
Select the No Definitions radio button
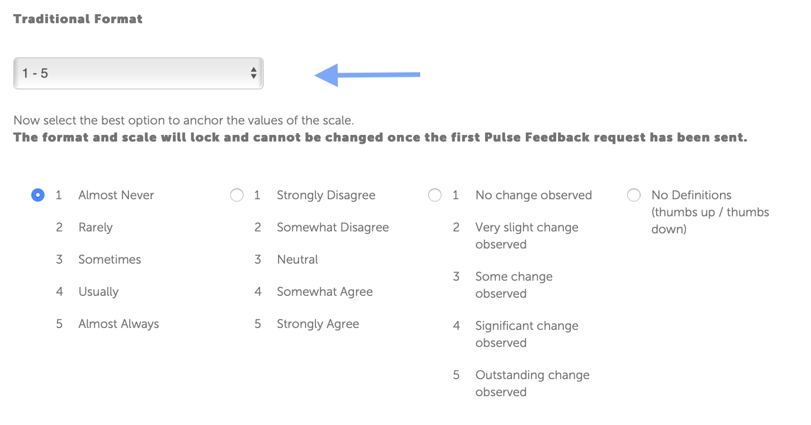634,195
